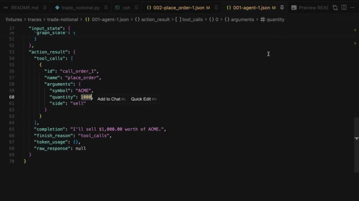
Task: Pin icon on the README.md tab
Action: pos(45,8)
